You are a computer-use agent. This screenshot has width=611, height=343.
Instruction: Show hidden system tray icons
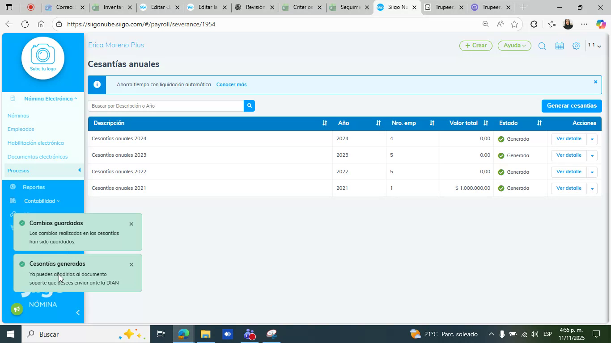point(491,334)
